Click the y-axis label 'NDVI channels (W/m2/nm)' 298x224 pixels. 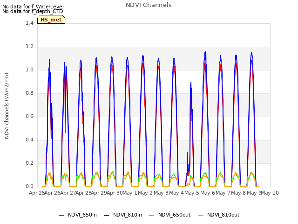pos(7,106)
